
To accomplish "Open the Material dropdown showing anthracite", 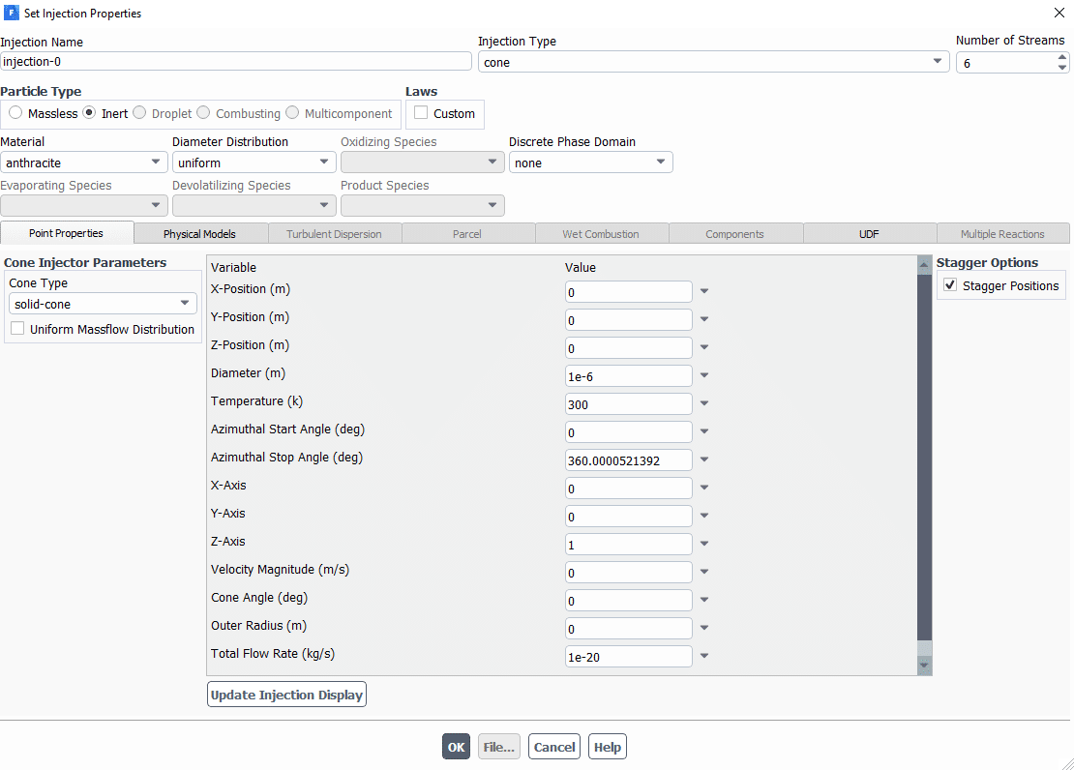I will 84,163.
